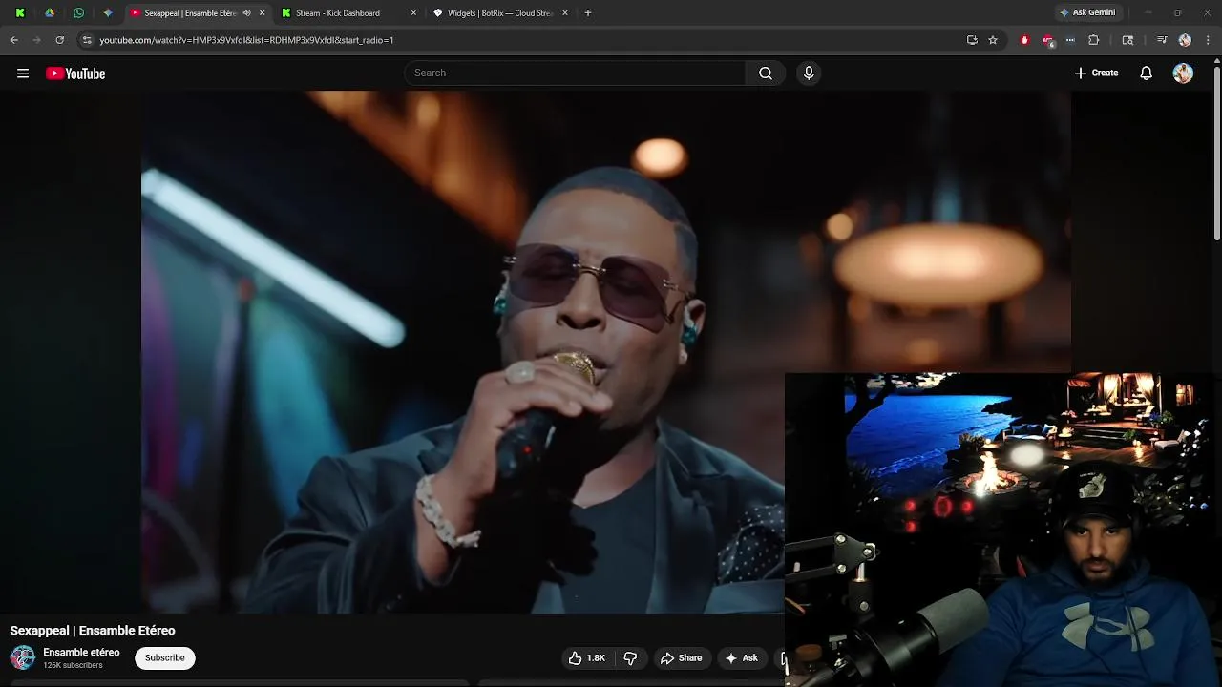The width and height of the screenshot is (1222, 687).
Task: Start voice search with the microphone icon
Action: (809, 73)
